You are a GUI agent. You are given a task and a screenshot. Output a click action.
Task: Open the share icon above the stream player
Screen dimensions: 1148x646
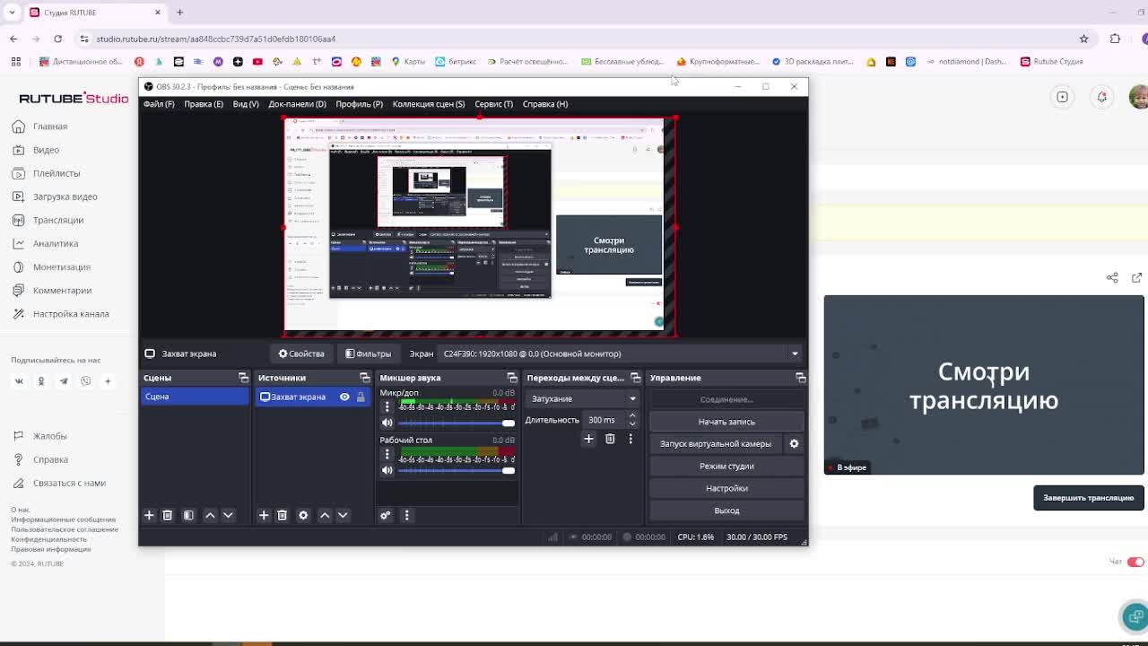click(1112, 277)
